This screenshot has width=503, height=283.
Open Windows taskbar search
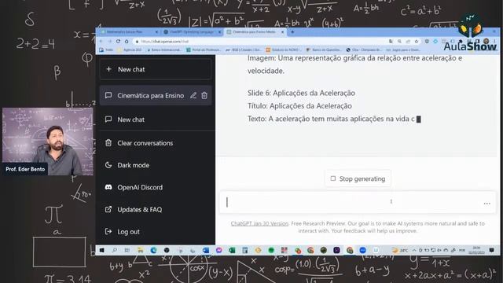click(x=114, y=250)
